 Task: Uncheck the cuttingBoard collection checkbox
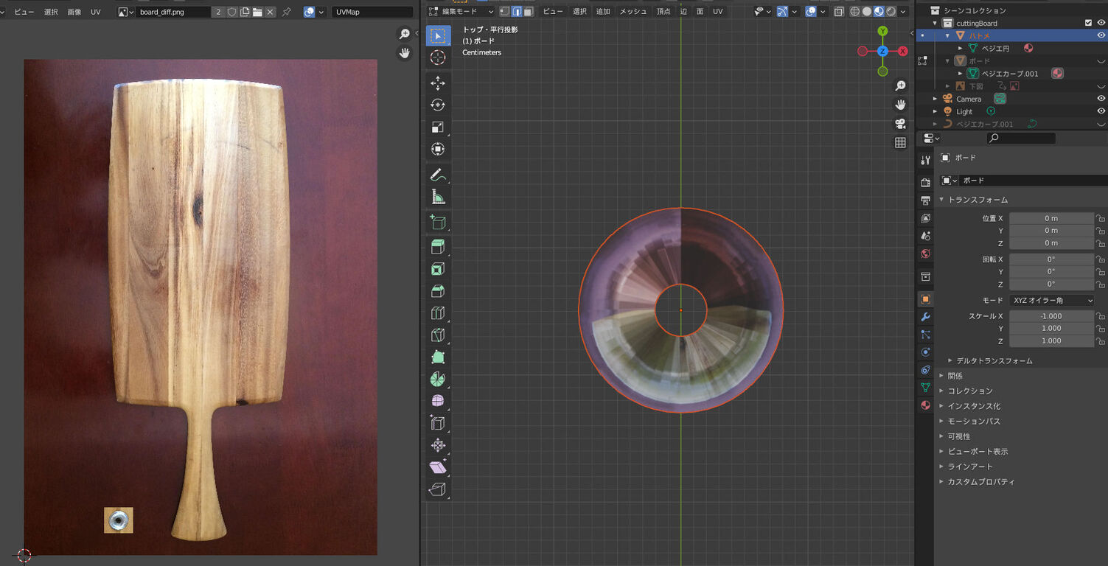click(1088, 23)
